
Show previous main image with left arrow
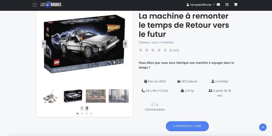click(x=44, y=44)
